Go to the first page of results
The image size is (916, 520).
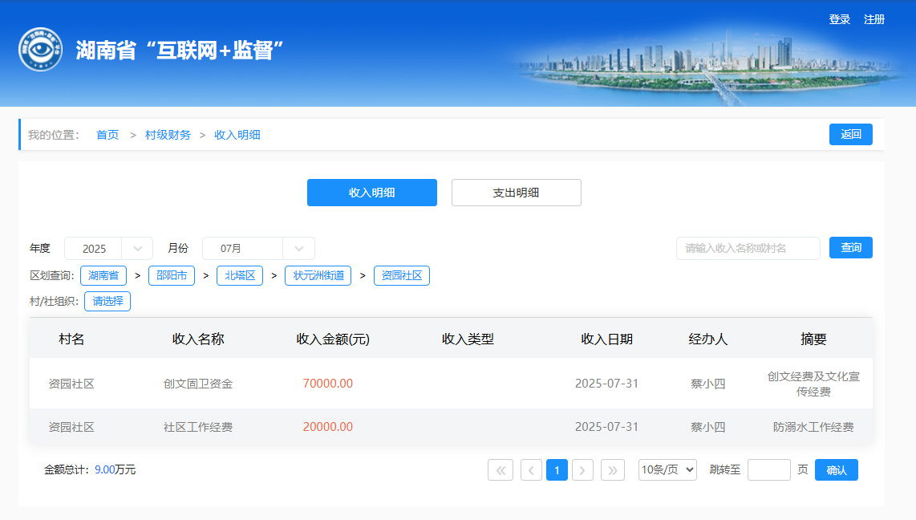click(500, 470)
